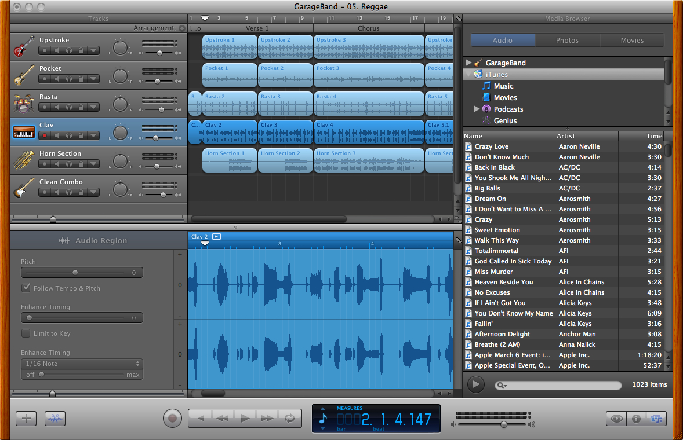
Task: Rewind the song one measure
Action: coord(223,419)
